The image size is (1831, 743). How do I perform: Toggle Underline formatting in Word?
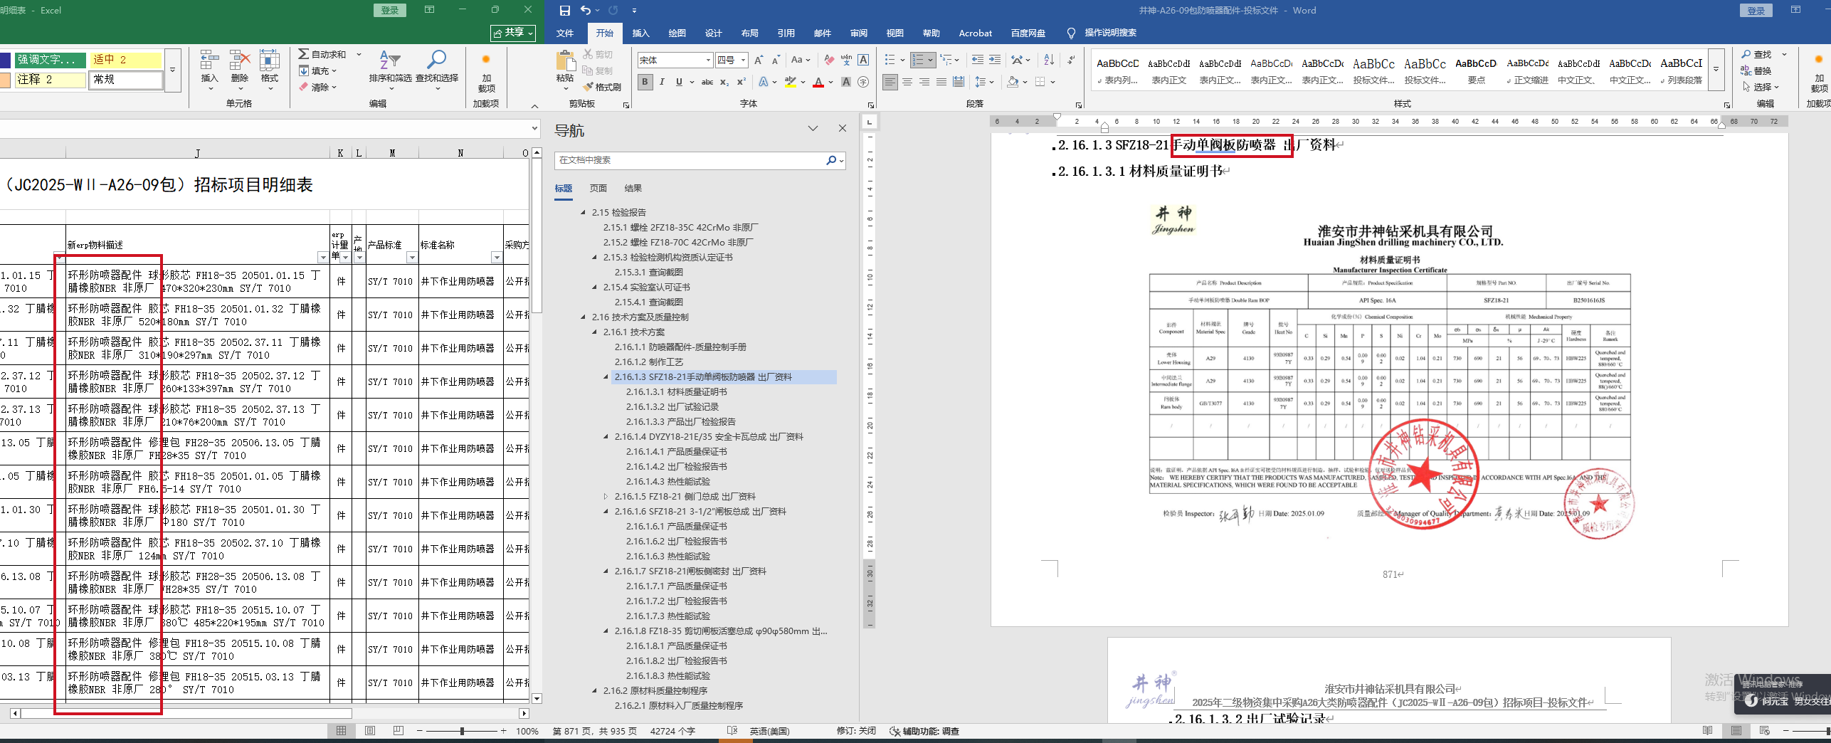tap(679, 83)
